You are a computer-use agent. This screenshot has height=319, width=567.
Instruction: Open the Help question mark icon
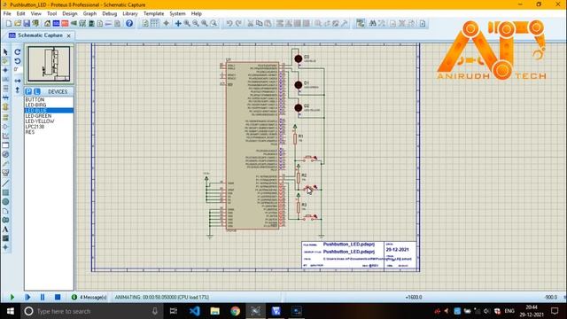[x=129, y=24]
